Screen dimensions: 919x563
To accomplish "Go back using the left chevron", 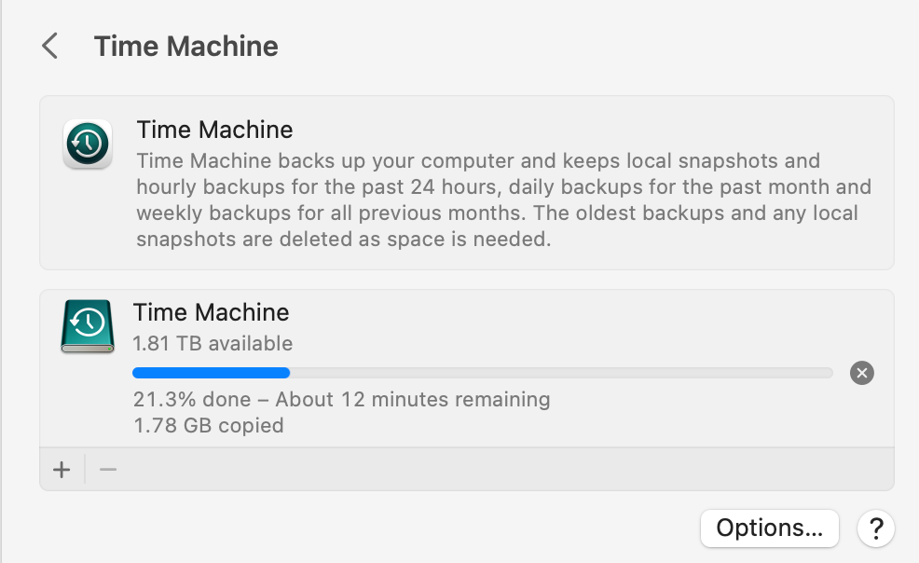I will point(50,46).
